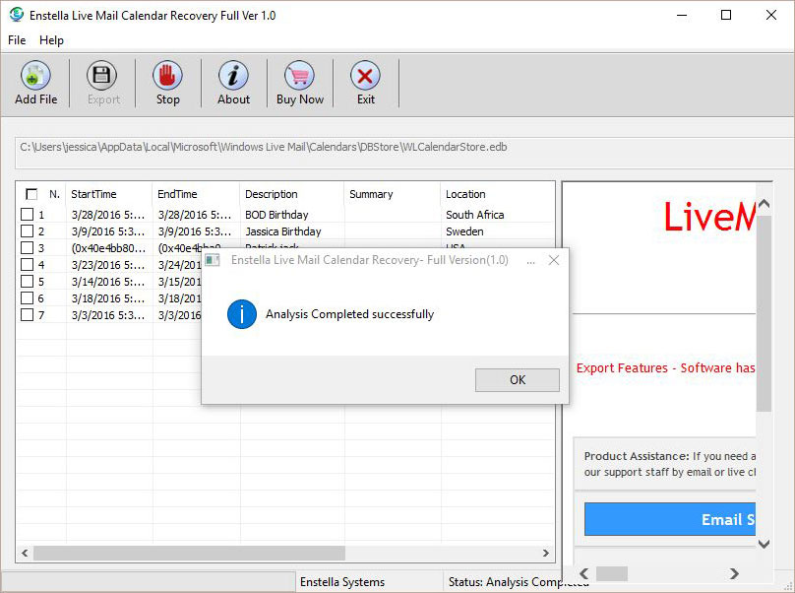Viewport: 795px width, 593px height.
Task: Select the checkbox for row 6
Action: pos(28,298)
